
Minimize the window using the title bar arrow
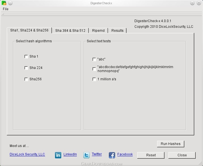(192, 3)
